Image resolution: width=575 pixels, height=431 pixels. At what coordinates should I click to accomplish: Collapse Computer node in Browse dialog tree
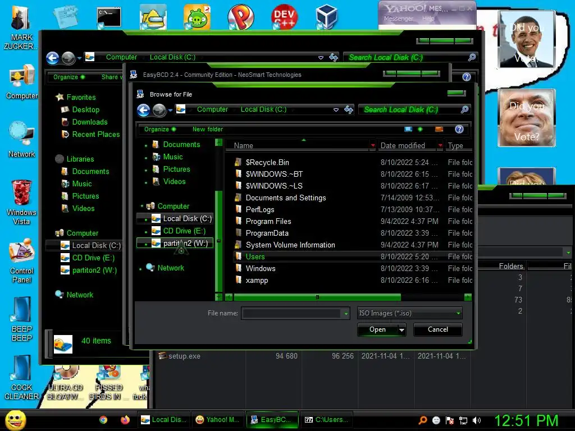pyautogui.click(x=142, y=207)
